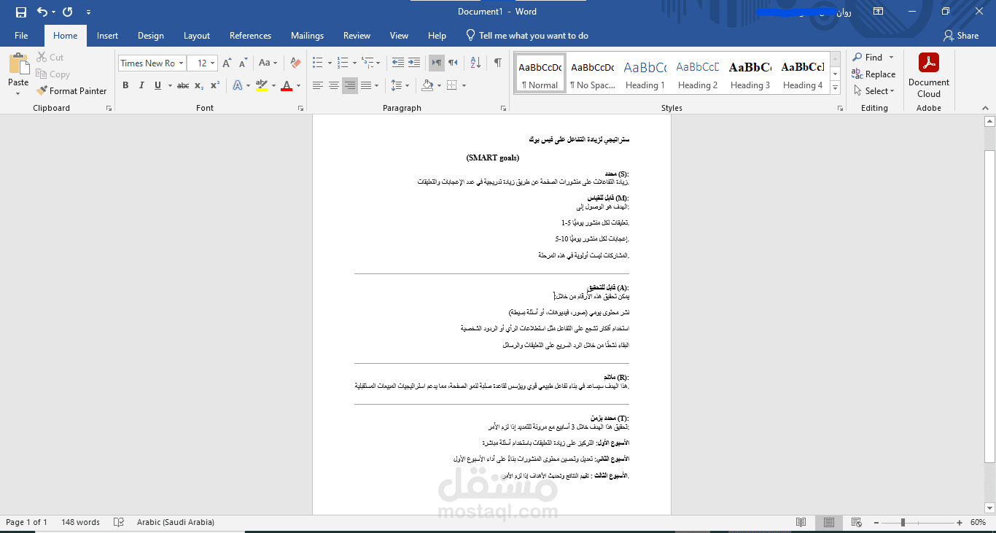Click Replace in Editing group
This screenshot has width=996, height=533.
click(x=874, y=74)
